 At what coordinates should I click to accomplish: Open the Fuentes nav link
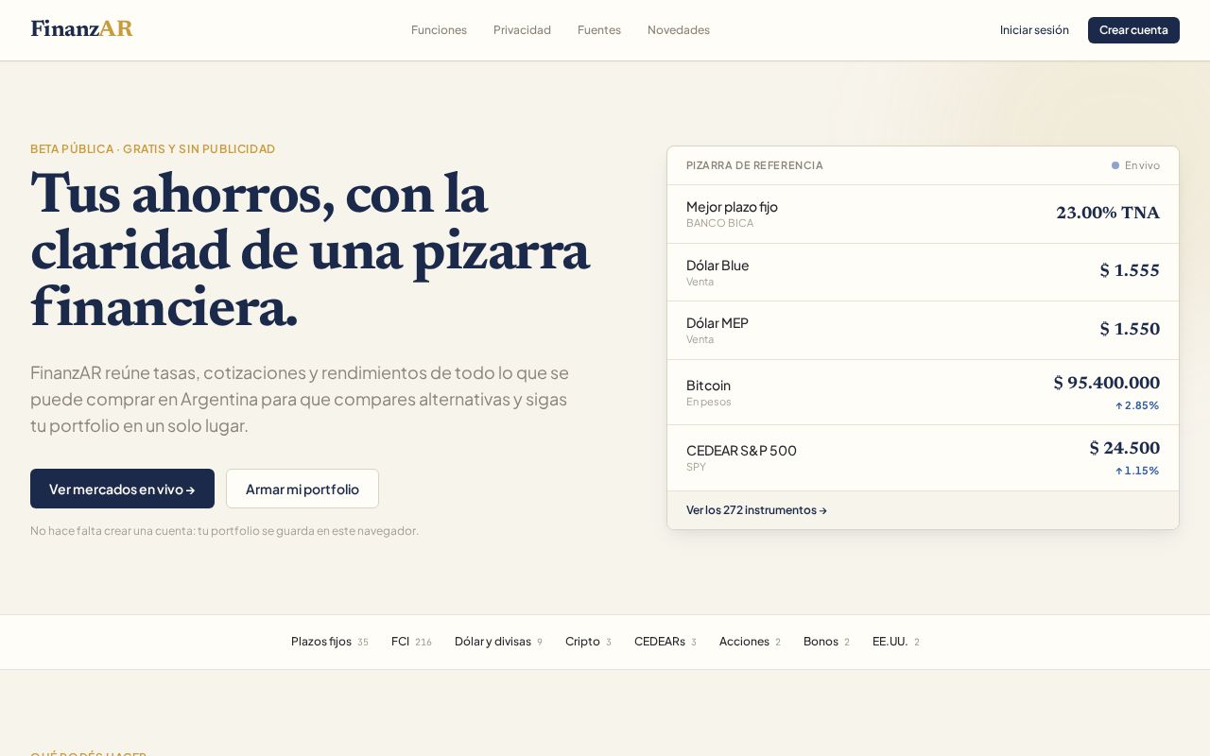[x=599, y=30]
